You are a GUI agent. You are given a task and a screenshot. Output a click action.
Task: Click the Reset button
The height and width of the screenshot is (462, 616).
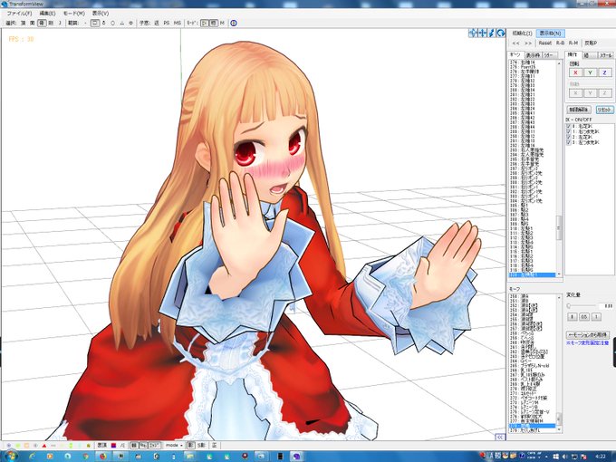[x=545, y=43]
